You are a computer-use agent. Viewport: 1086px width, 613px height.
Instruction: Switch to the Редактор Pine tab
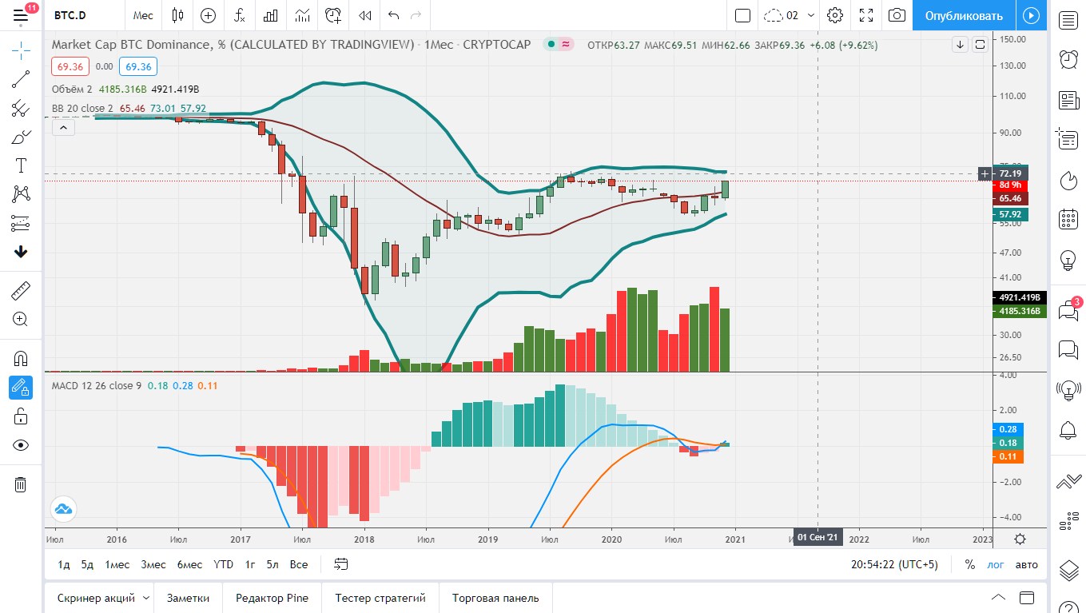[270, 598]
